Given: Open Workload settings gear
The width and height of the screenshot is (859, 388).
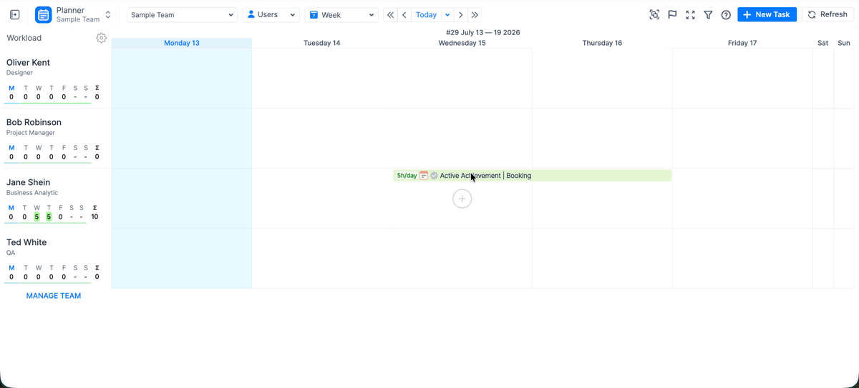Looking at the screenshot, I should click(101, 38).
